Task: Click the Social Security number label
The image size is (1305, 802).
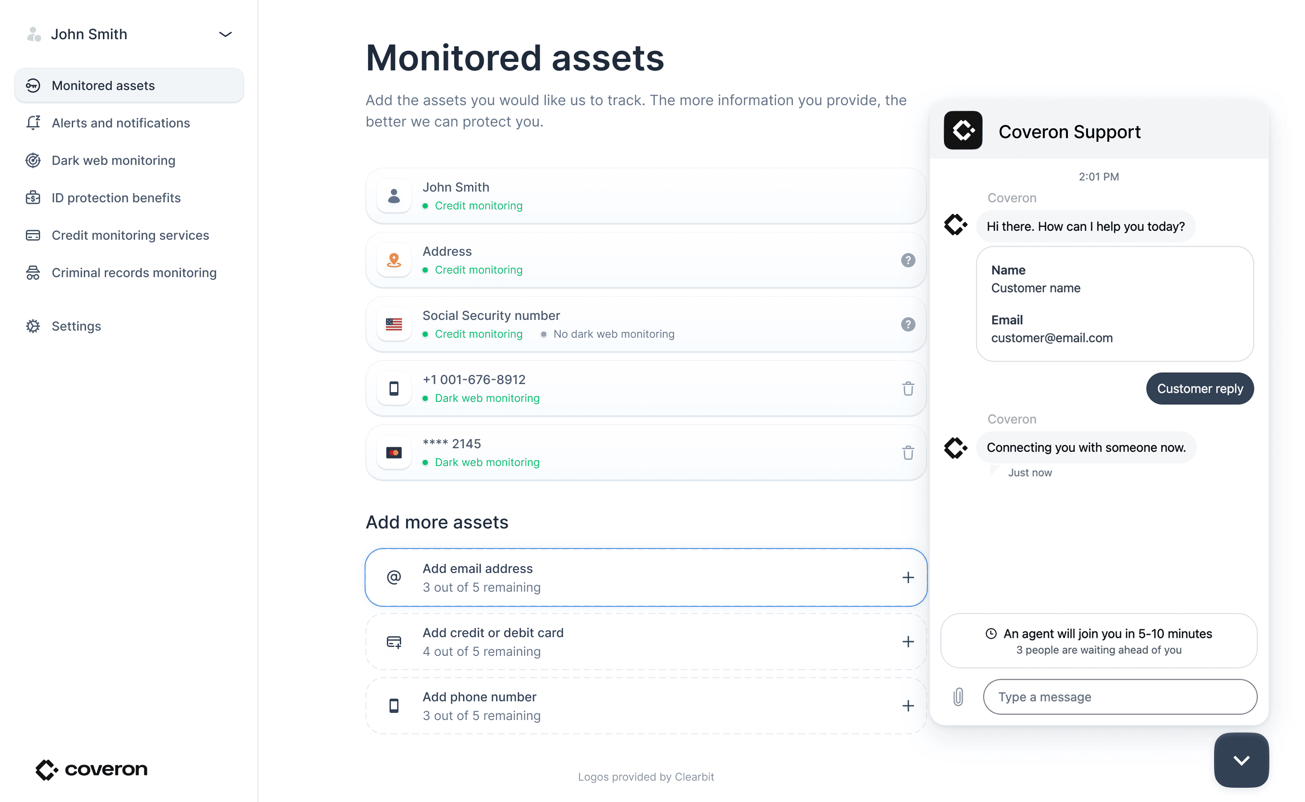Action: tap(491, 315)
